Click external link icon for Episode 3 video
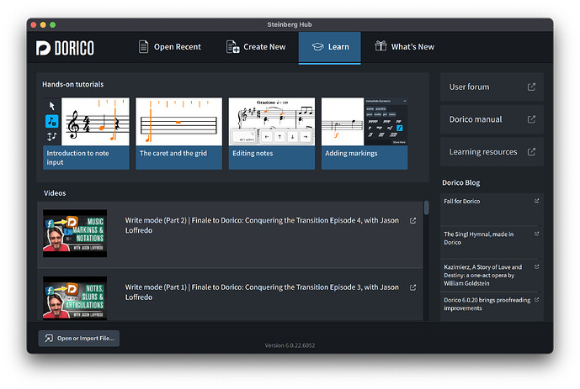 [x=412, y=287]
